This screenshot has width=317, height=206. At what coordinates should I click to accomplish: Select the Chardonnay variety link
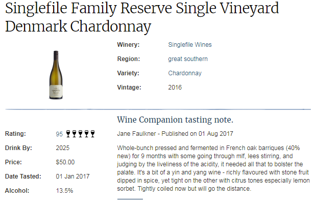coord(185,73)
